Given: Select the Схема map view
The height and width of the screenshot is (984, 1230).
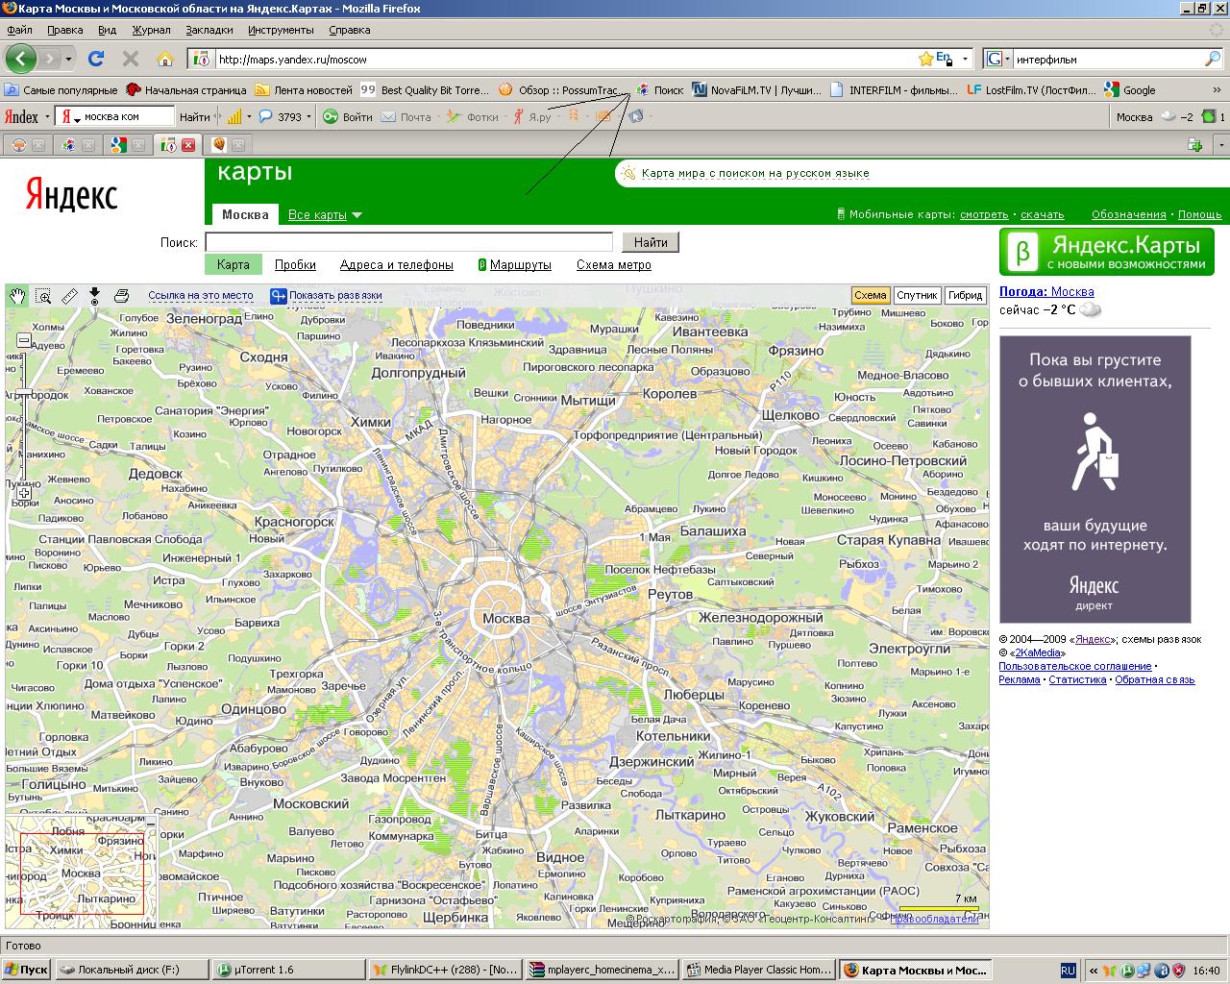Looking at the screenshot, I should 870,295.
